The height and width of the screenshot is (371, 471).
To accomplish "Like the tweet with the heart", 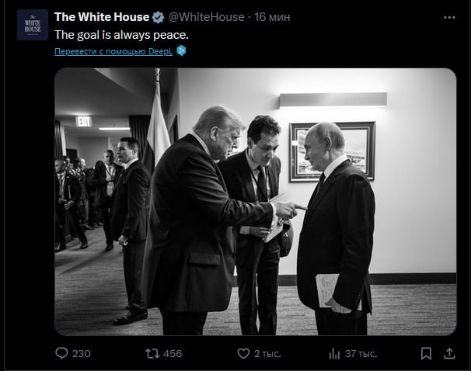I will 242,353.
